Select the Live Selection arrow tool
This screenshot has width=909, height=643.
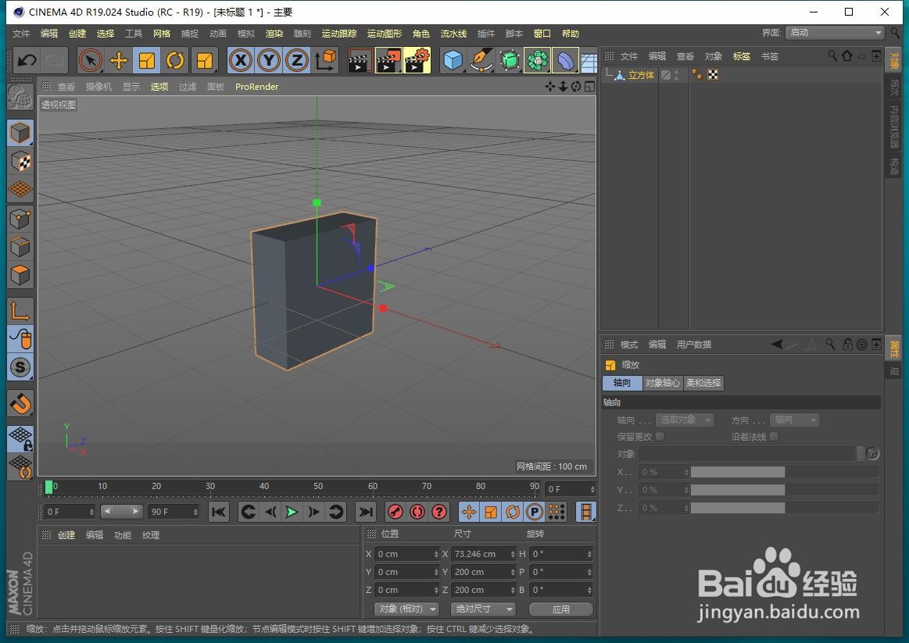click(x=91, y=60)
